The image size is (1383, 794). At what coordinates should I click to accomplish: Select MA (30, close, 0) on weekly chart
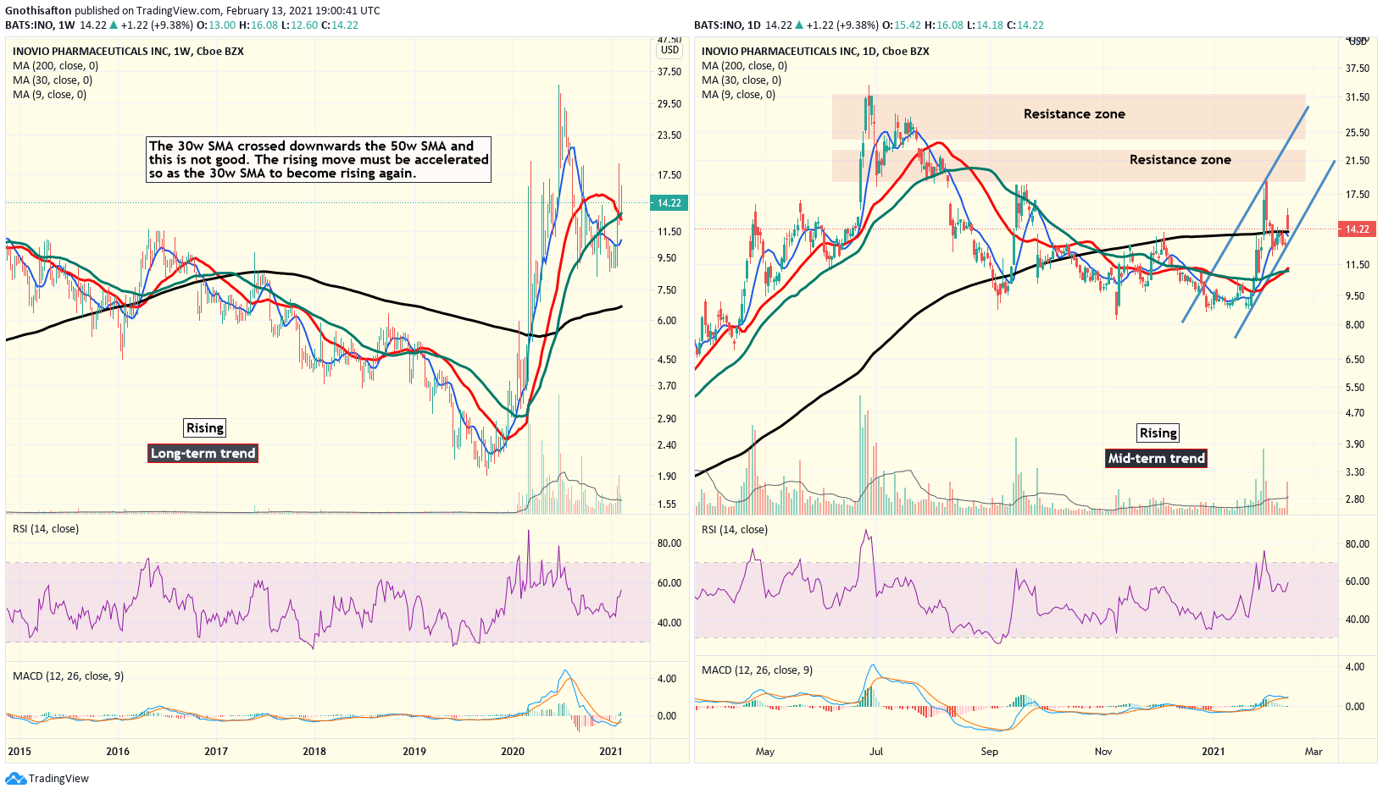tap(53, 80)
